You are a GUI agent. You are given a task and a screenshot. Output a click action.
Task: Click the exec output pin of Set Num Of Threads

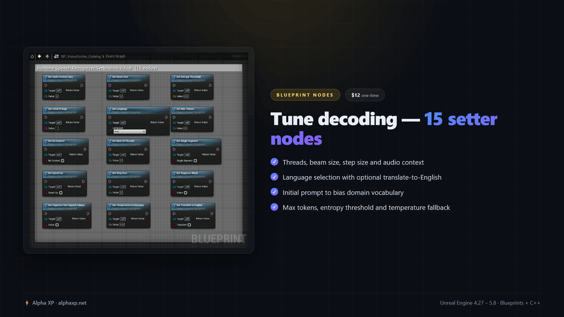[146, 149]
